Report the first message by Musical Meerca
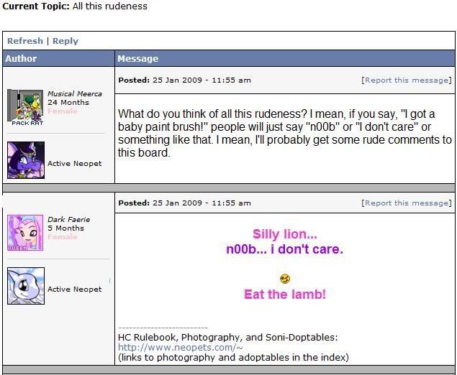This screenshot has width=457, height=375. tap(407, 80)
